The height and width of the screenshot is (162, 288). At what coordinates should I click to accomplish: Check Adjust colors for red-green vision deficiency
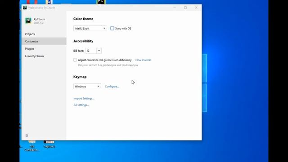pyautogui.click(x=75, y=60)
